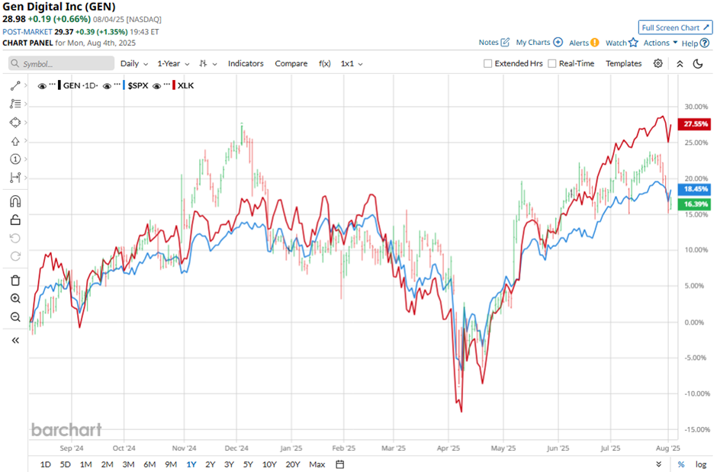Screen dimensions: 717x472
Task: Open the $SPX series options ellipsis
Action: 117,85
